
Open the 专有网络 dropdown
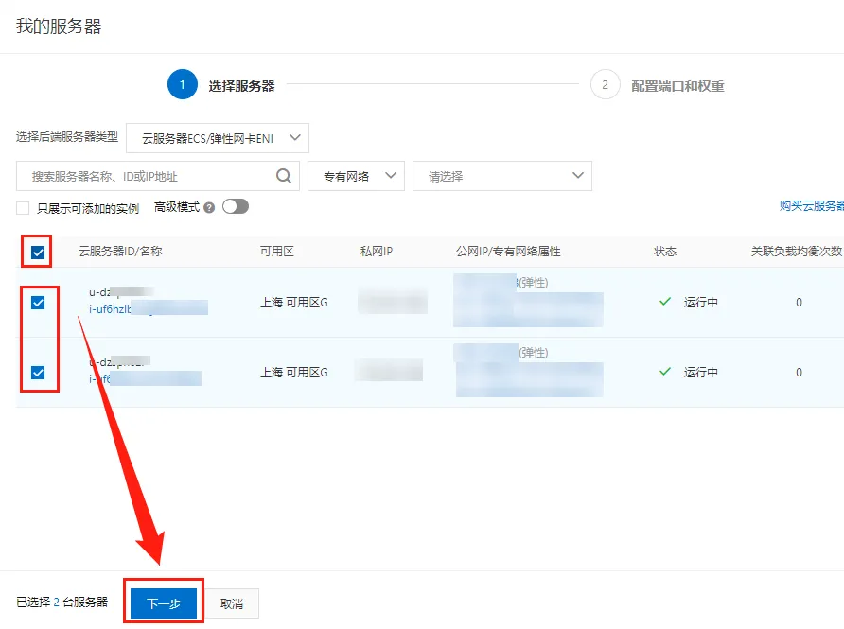356,176
